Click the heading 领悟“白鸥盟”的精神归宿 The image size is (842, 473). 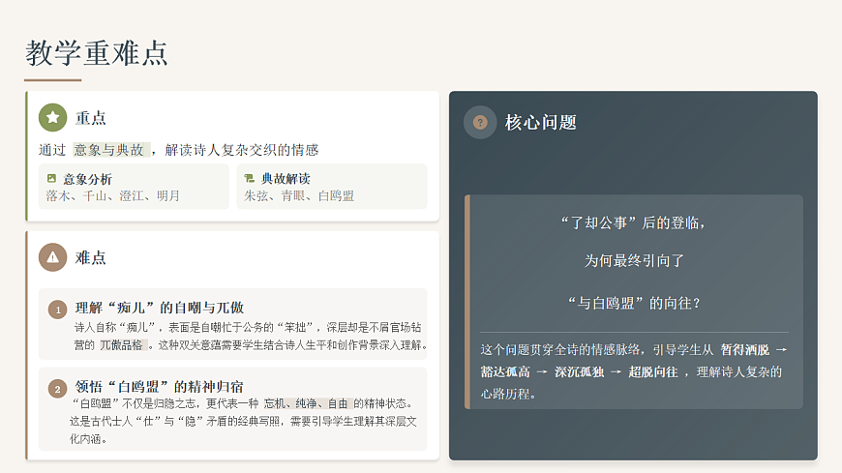pos(159,387)
